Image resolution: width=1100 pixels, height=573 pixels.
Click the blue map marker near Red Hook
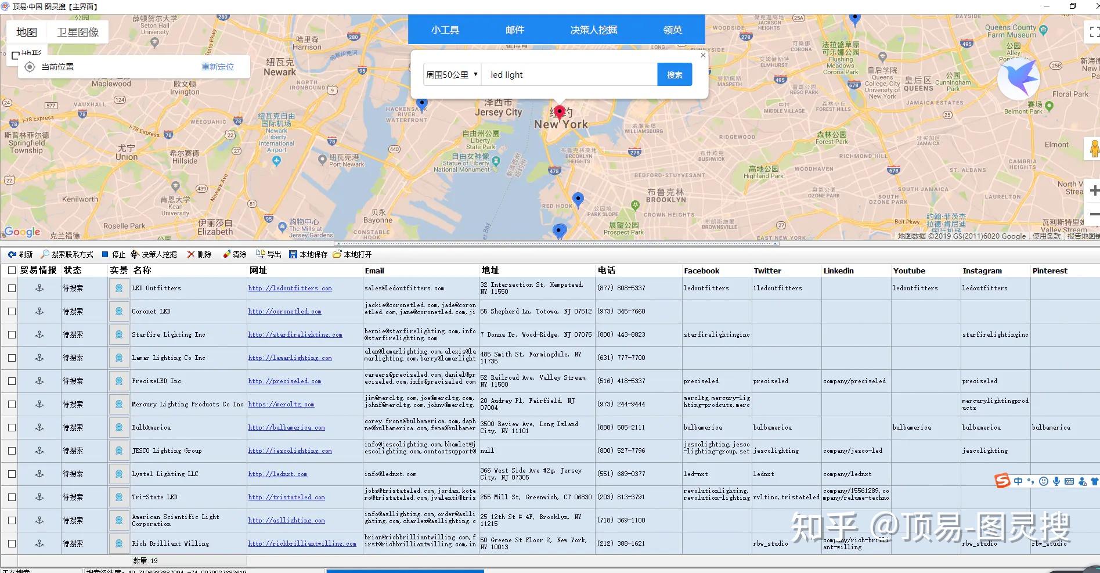click(578, 200)
